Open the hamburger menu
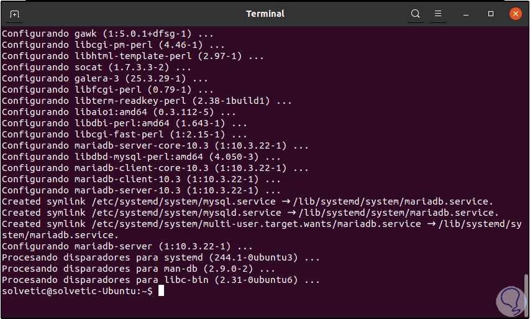Screen dimensions: 530x319 pos(437,14)
